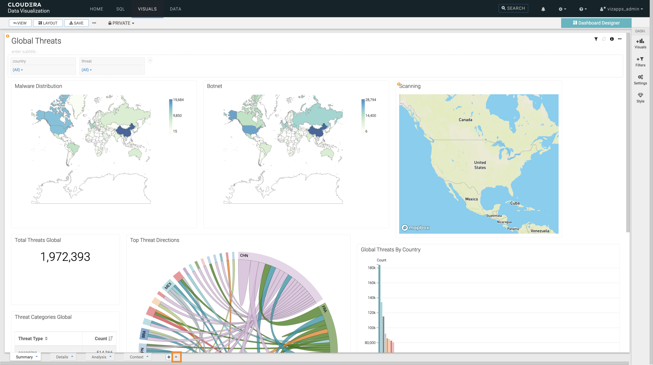The width and height of the screenshot is (653, 365).
Task: Open the Visuals panel in sidebar
Action: click(640, 44)
